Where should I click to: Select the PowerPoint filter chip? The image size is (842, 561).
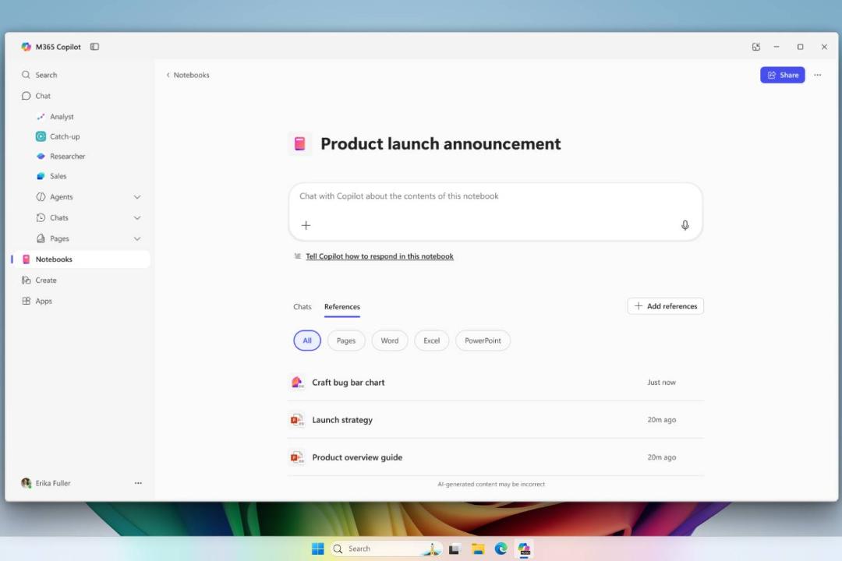coord(483,340)
